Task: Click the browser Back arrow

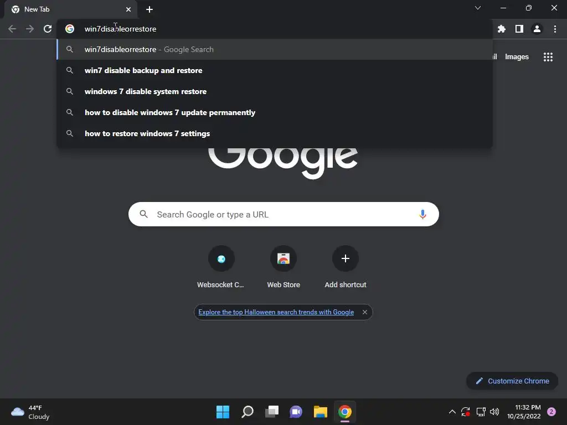Action: (12, 29)
